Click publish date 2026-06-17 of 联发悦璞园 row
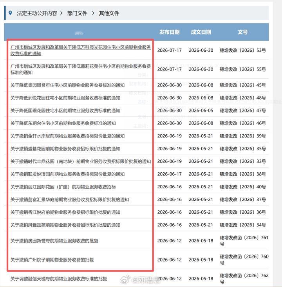Viewport: 282px width, 287px height. pyautogui.click(x=169, y=174)
